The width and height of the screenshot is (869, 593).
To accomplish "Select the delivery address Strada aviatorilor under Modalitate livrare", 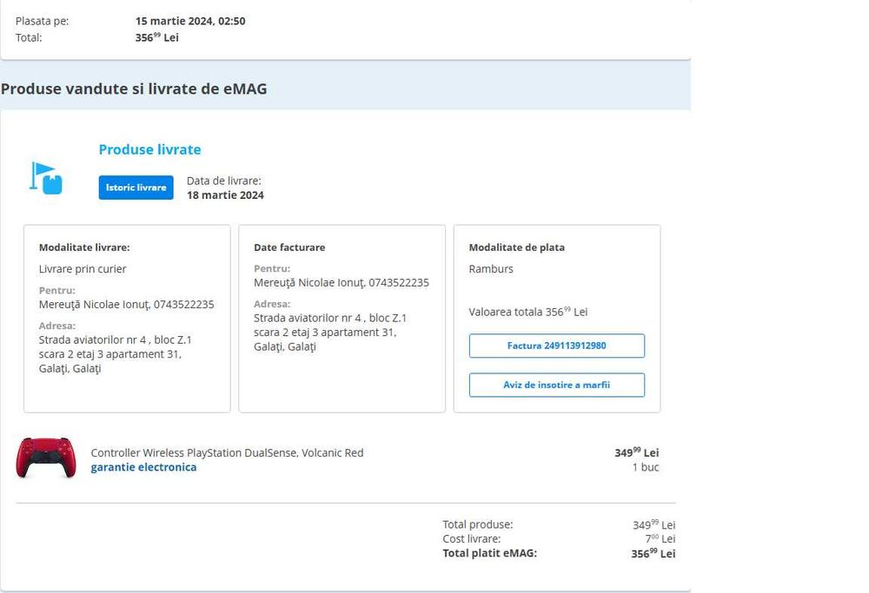I will 116,354.
